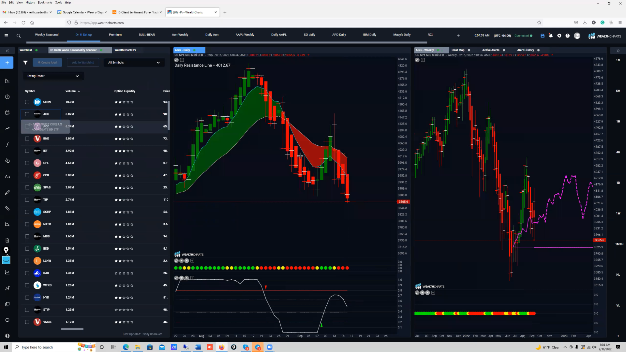The width and height of the screenshot is (626, 352).
Task: Select the pencil freehand drawing tool
Action: tap(7, 192)
